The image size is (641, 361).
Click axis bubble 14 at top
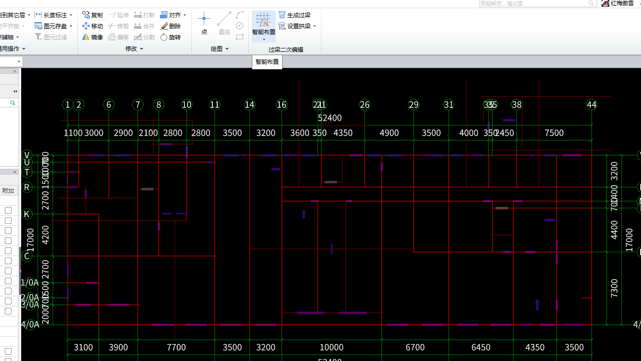[249, 105]
